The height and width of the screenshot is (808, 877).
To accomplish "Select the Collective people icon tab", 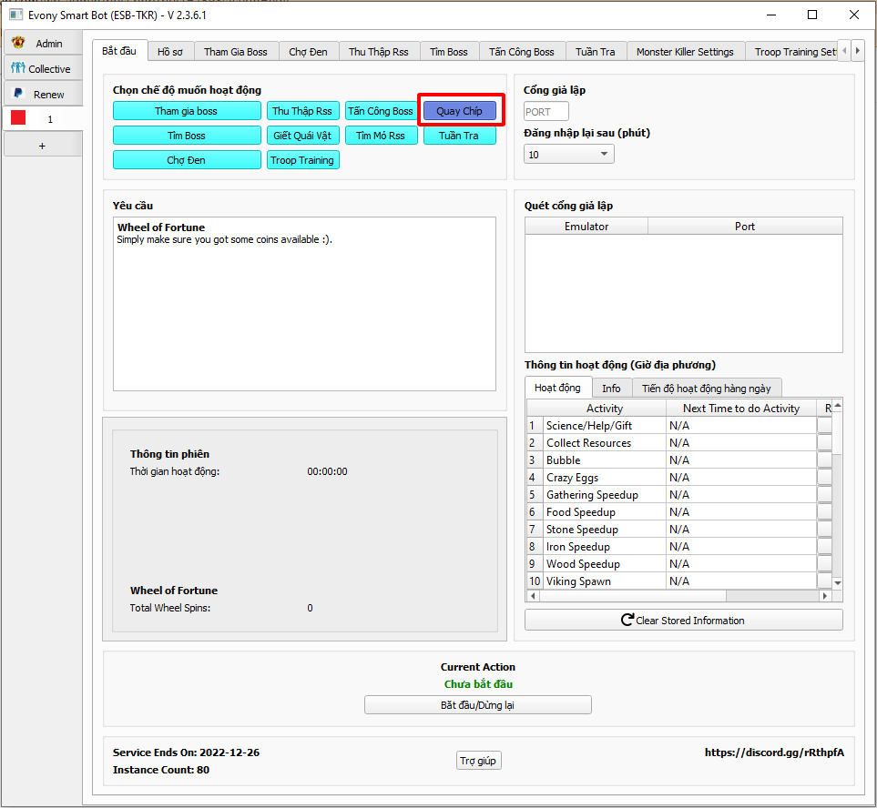I will (42, 69).
